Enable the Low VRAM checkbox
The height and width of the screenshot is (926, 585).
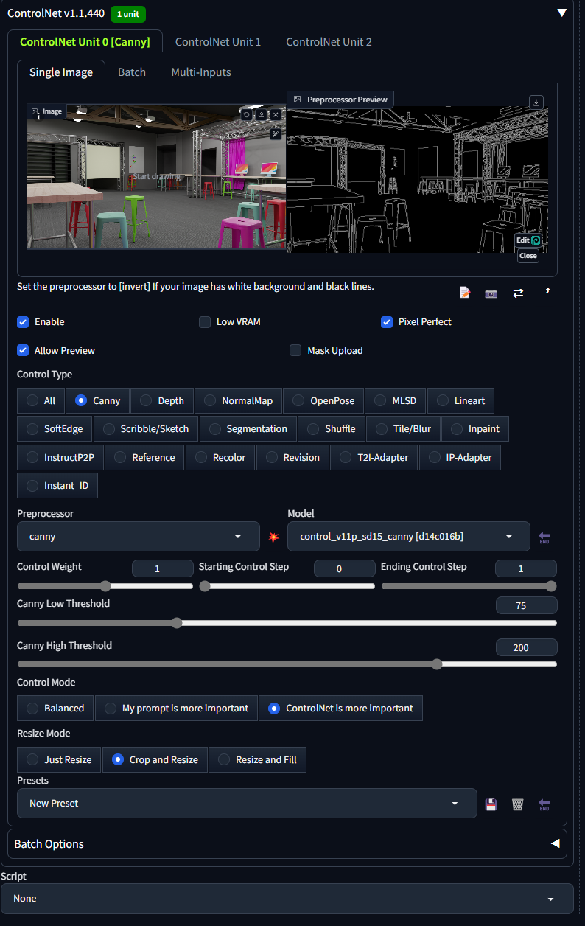pyautogui.click(x=205, y=322)
